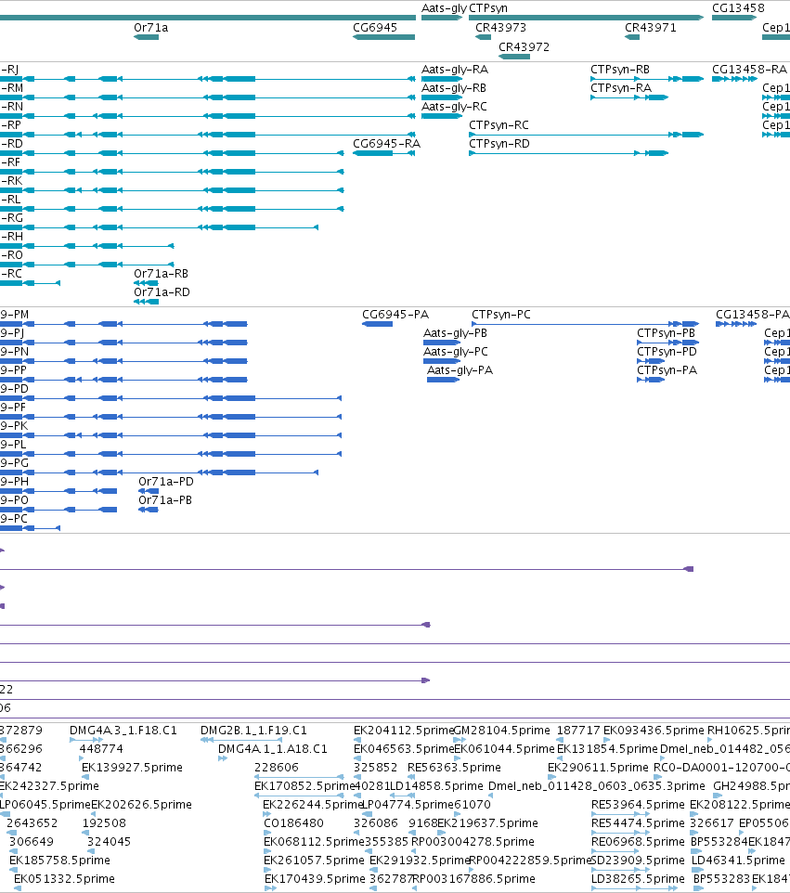Select transcript Aats-gly-RA
790x893 pixels.
click(x=455, y=70)
